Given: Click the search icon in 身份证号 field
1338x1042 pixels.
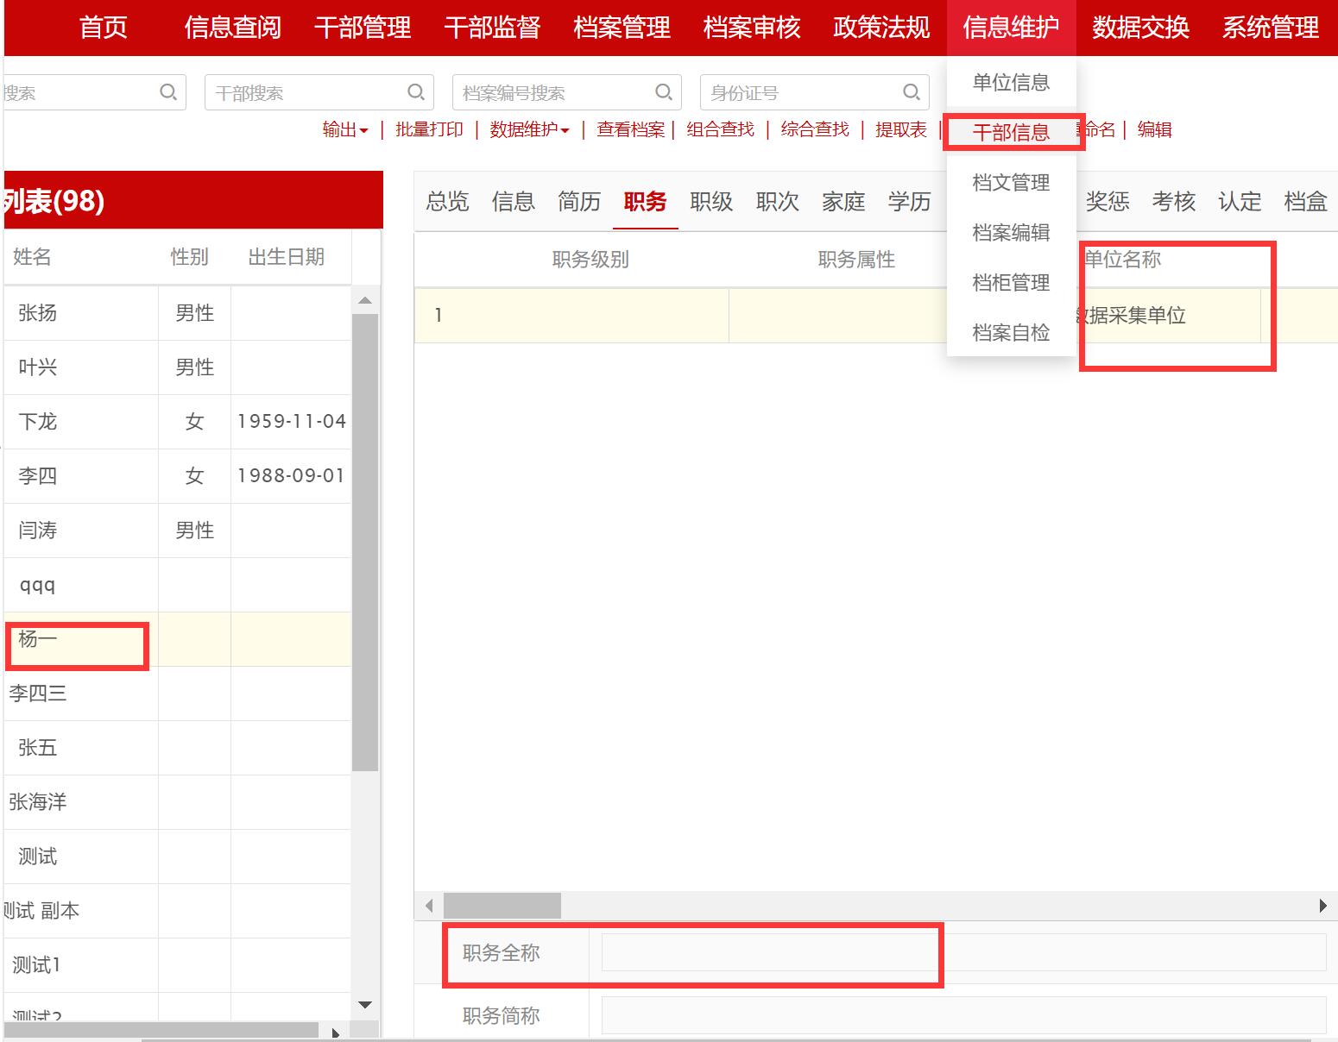Looking at the screenshot, I should coord(911,92).
